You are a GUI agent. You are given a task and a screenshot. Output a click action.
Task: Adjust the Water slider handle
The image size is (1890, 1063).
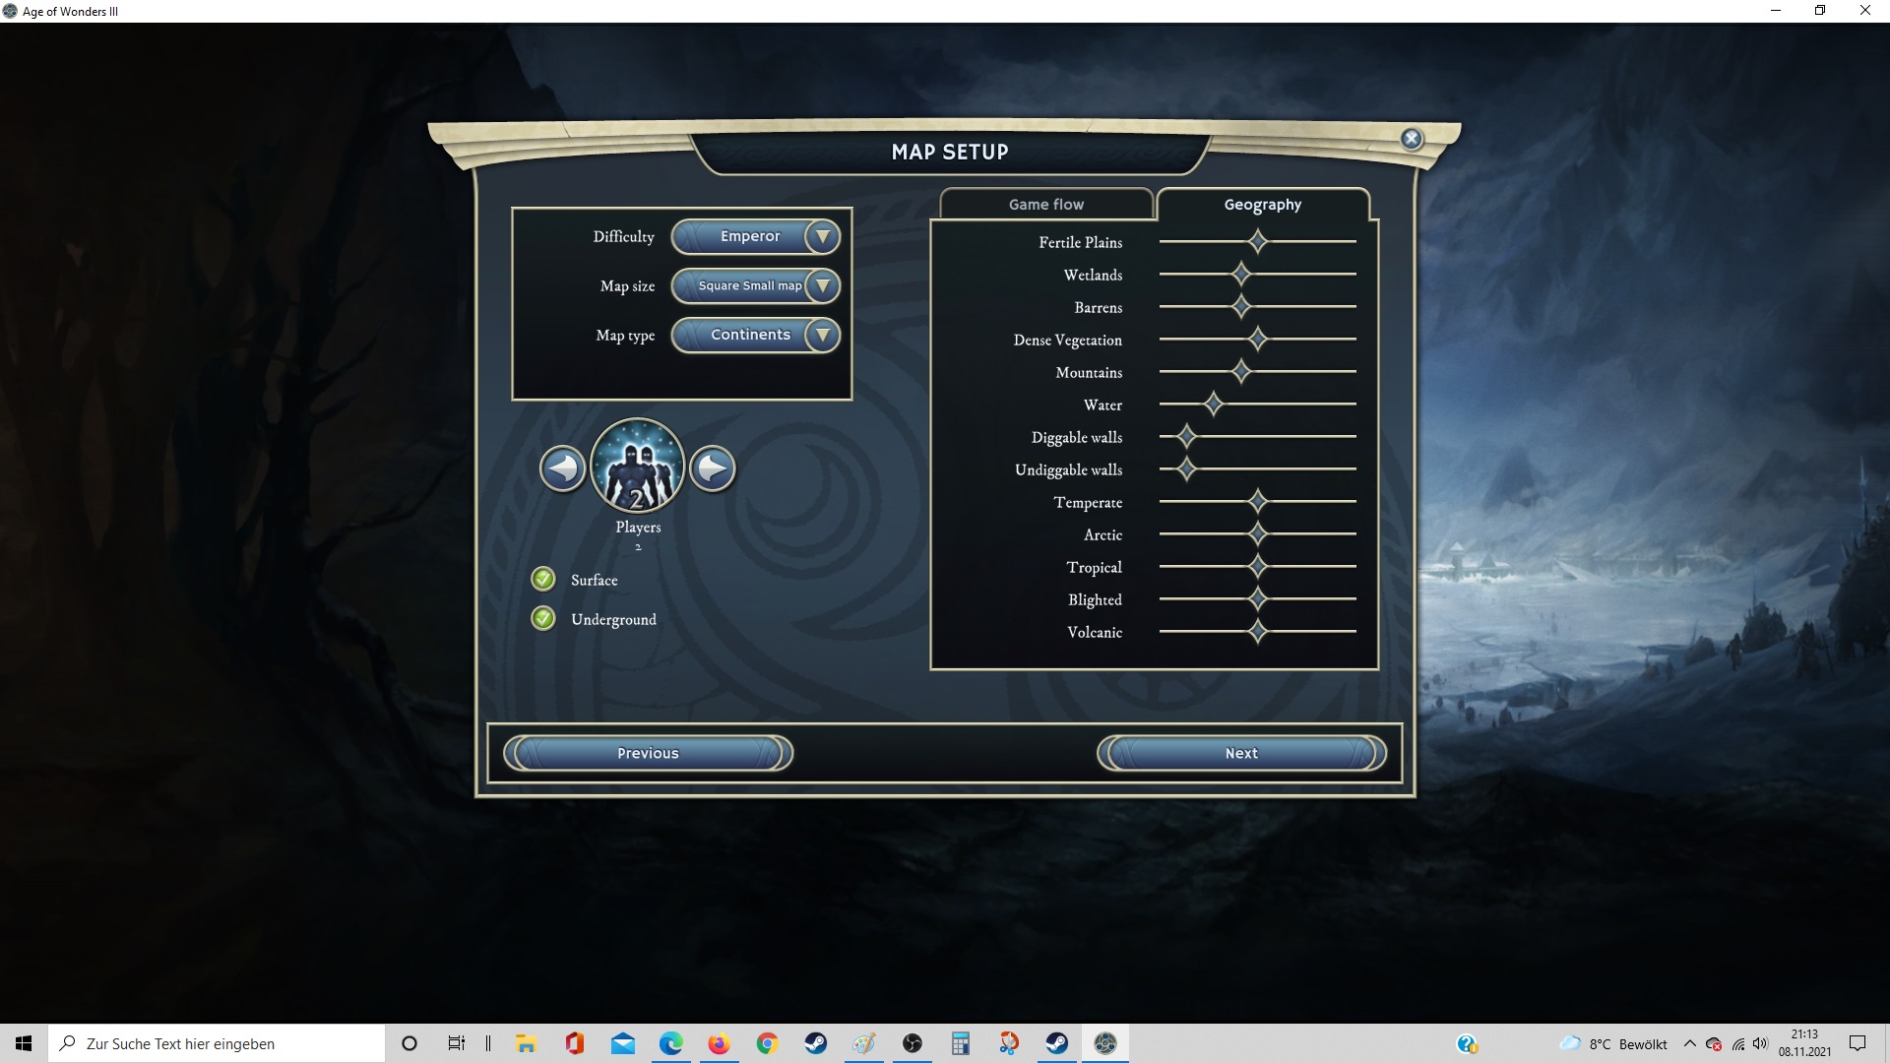point(1214,404)
